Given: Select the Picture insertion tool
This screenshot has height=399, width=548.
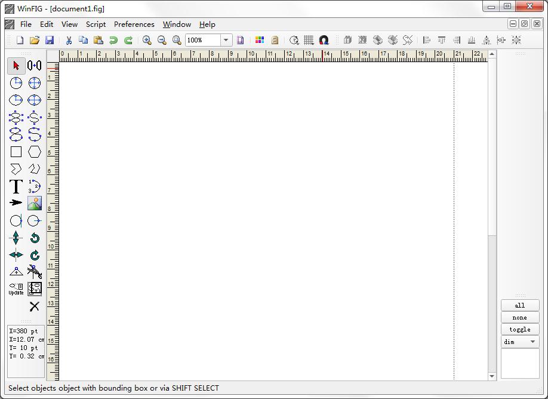Looking at the screenshot, I should (34, 203).
